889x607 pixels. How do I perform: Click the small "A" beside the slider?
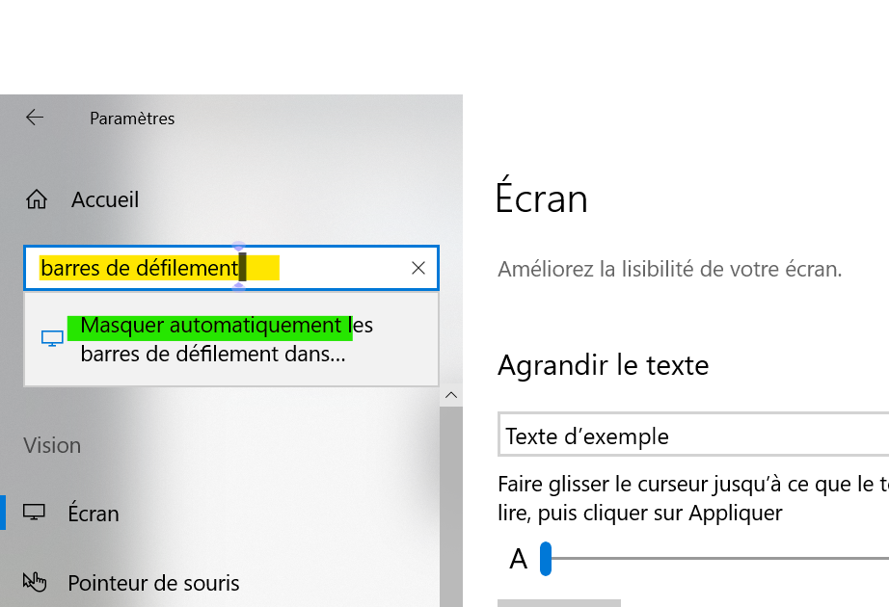click(519, 559)
